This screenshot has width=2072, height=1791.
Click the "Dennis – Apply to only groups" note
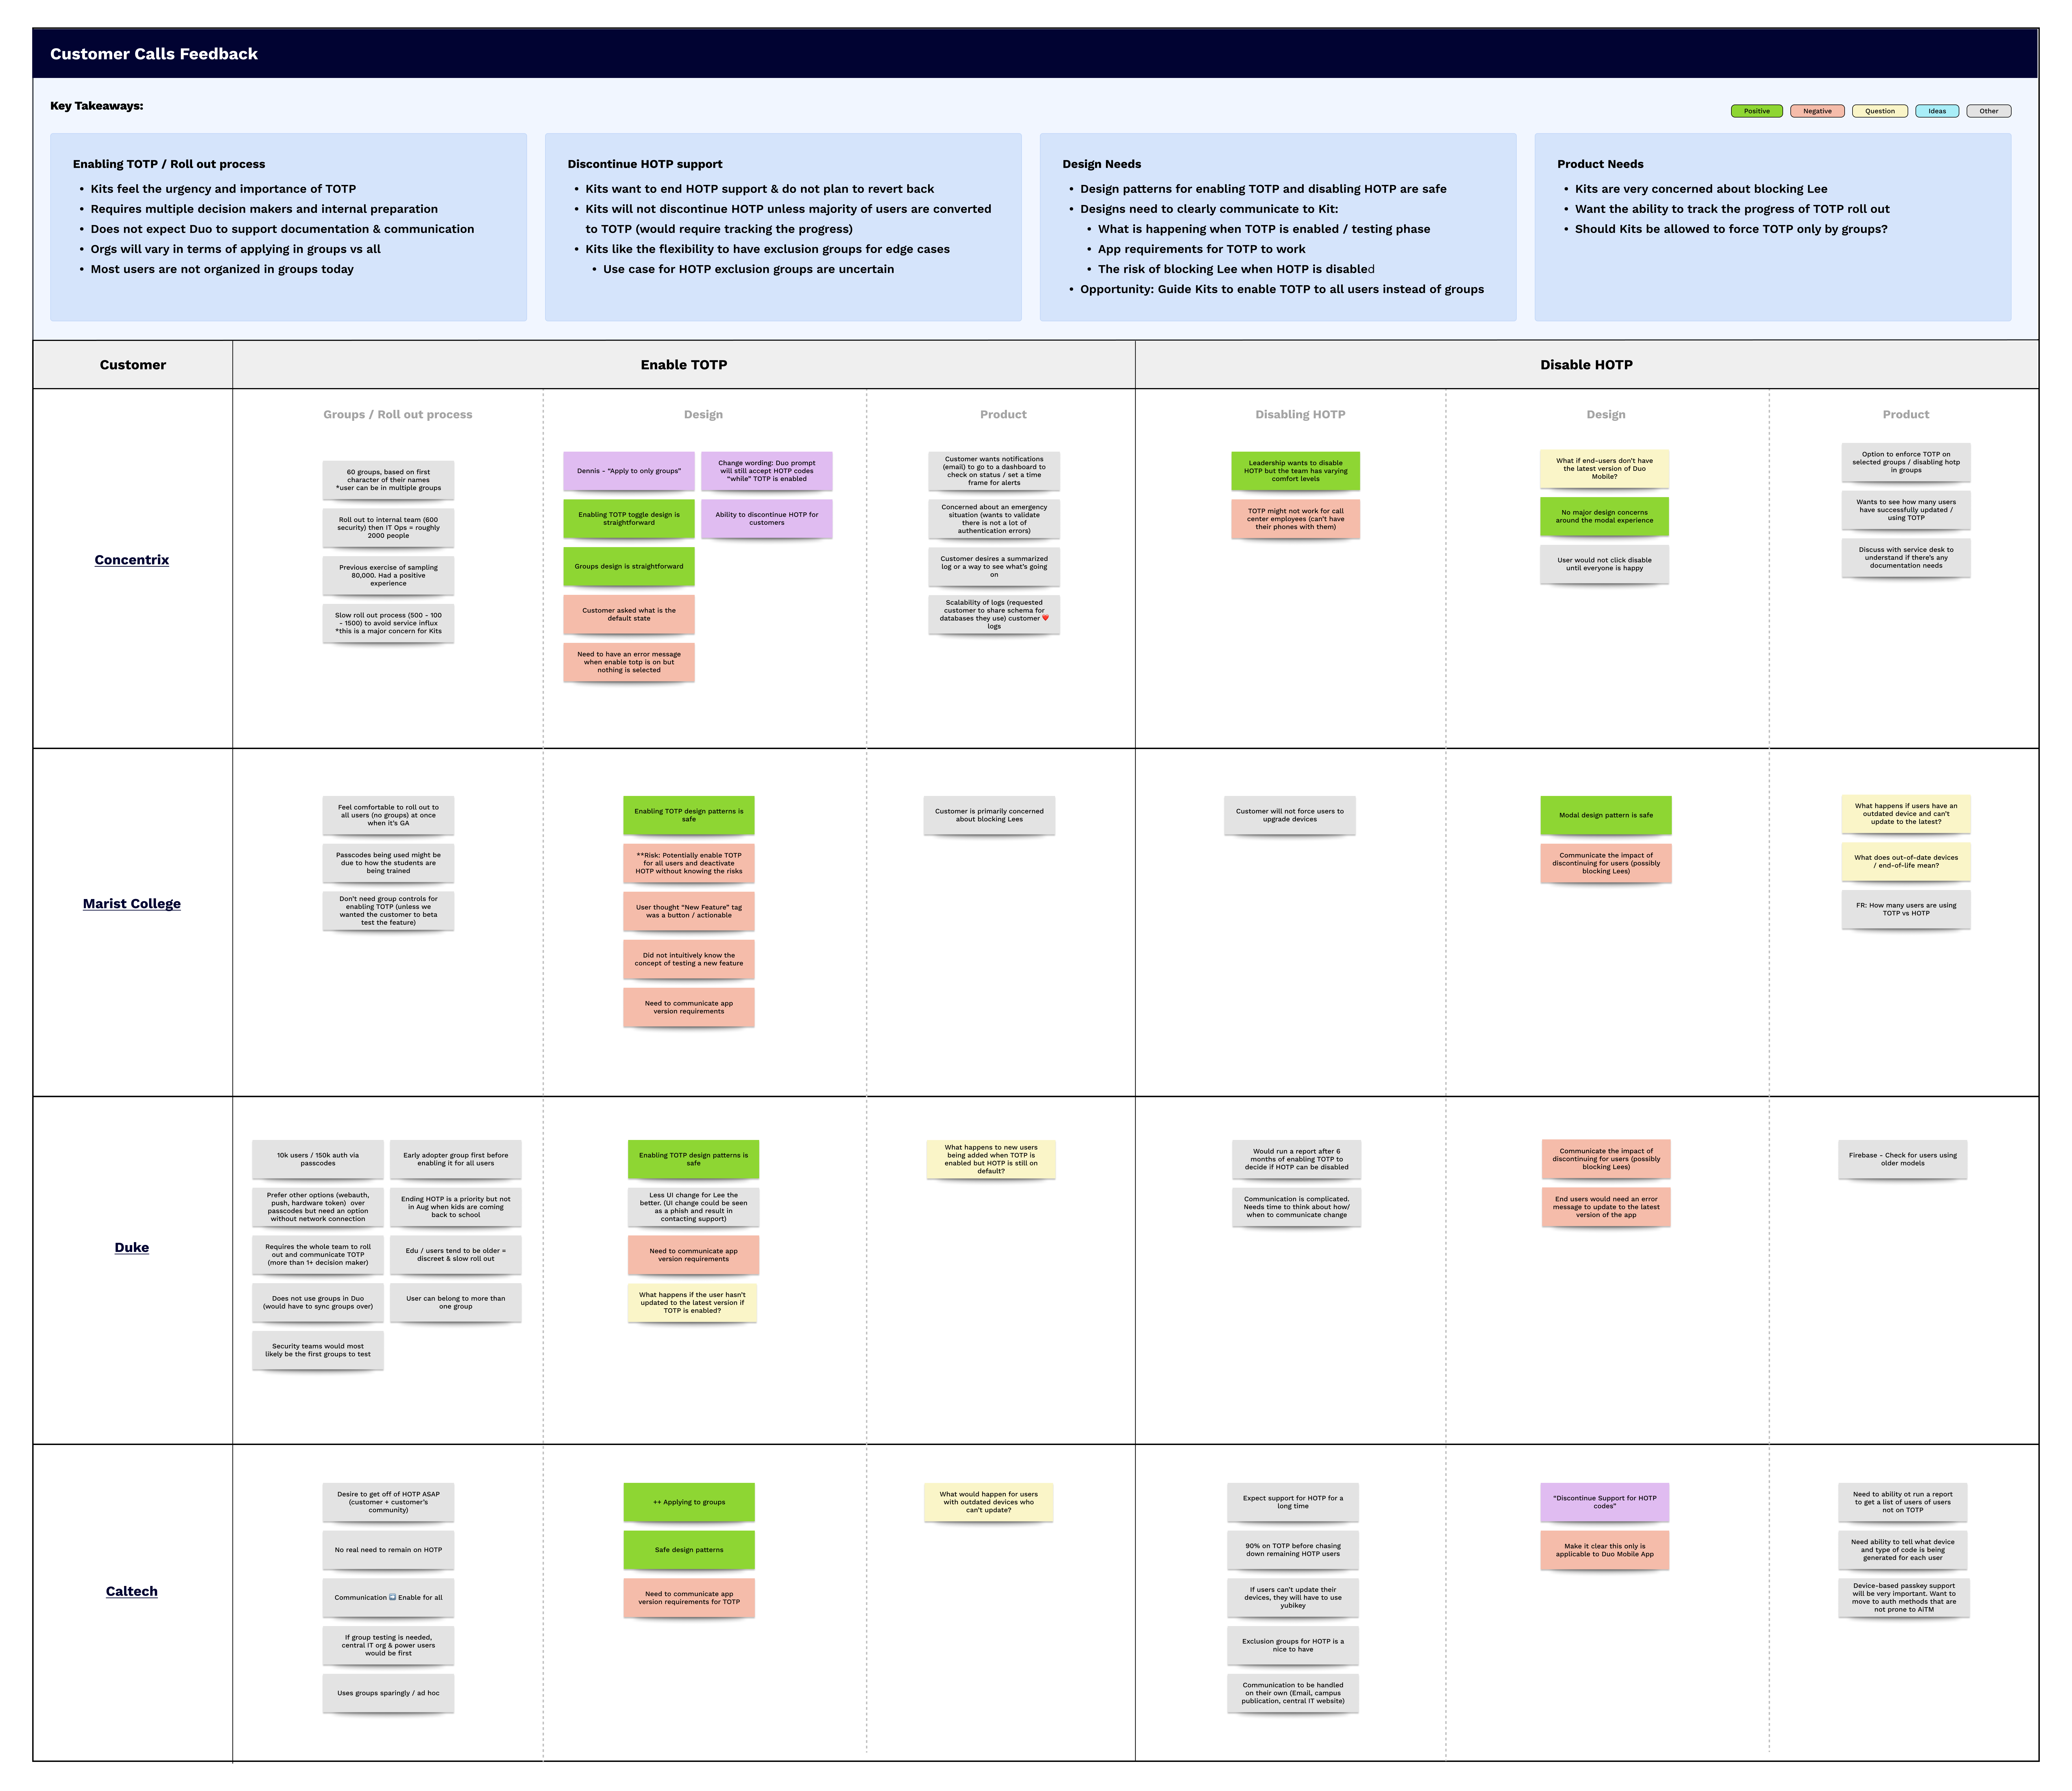point(629,471)
